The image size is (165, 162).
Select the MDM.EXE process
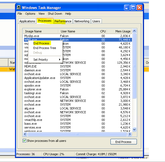click(31, 66)
